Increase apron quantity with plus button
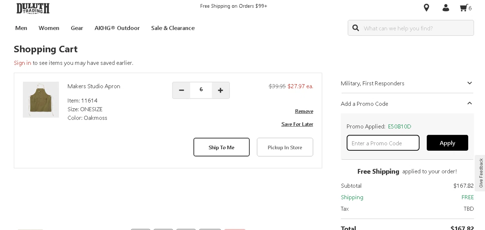485x230 pixels. click(221, 90)
